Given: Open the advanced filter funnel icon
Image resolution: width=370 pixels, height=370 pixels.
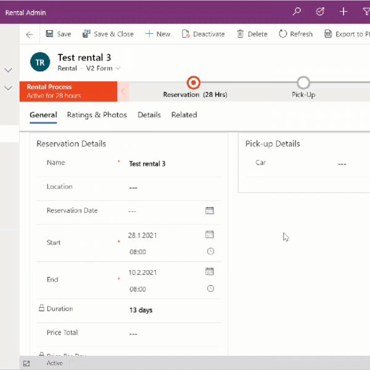Looking at the screenshot, I should point(365,12).
